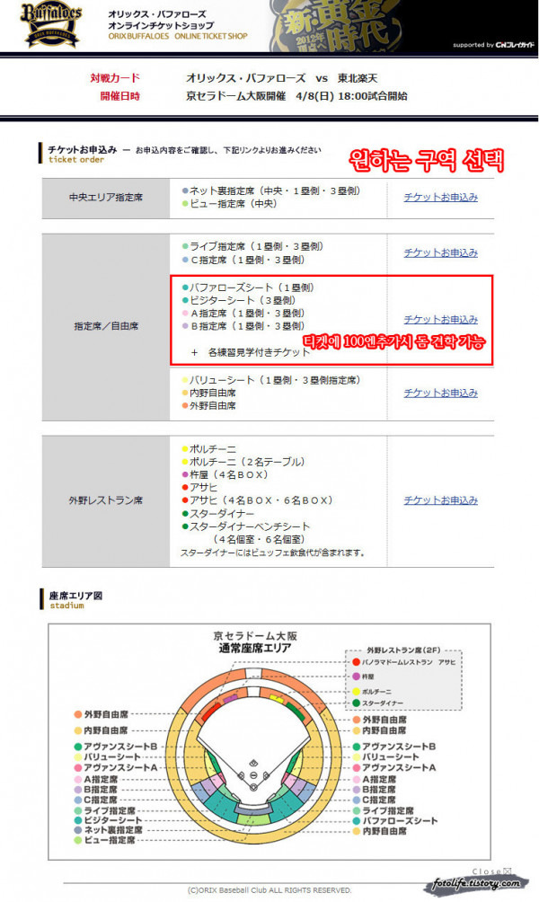Select 杵屋（4名BOX） entry

click(x=225, y=474)
